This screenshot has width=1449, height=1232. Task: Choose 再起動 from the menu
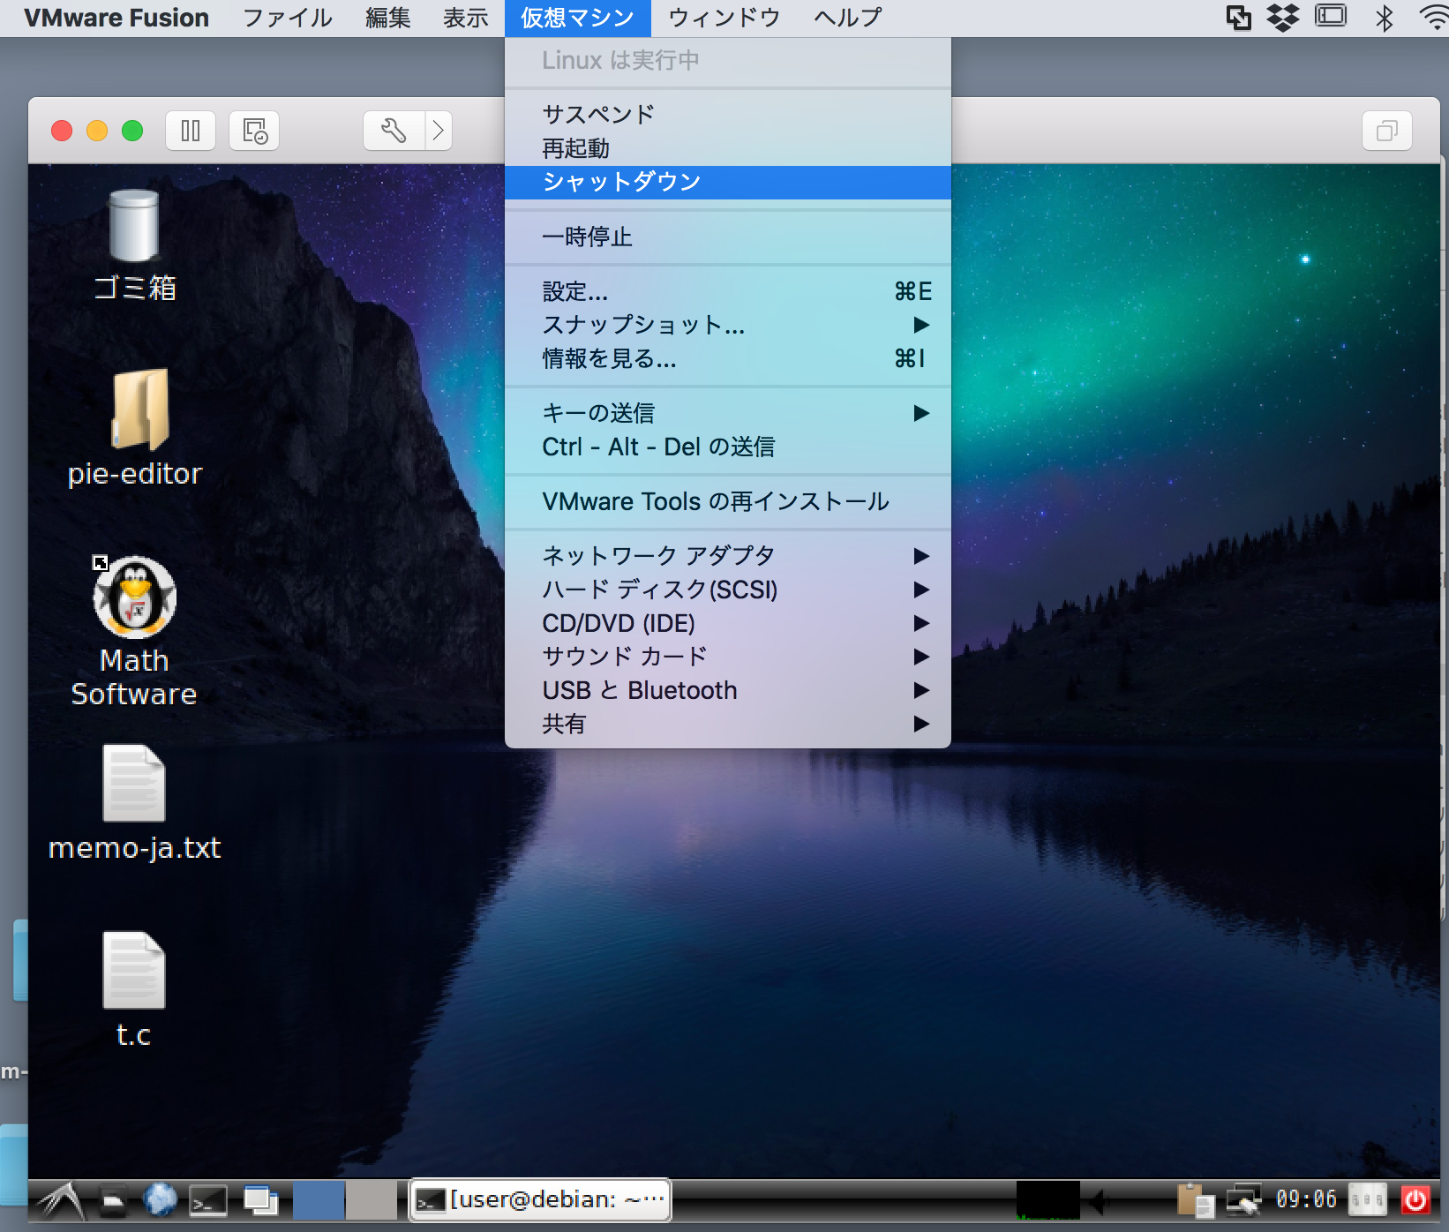pos(728,148)
